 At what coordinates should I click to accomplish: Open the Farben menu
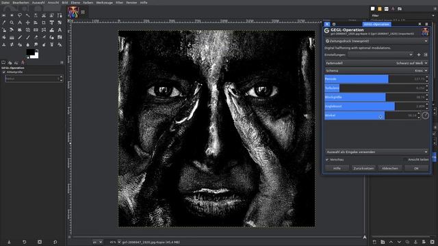(88, 3)
